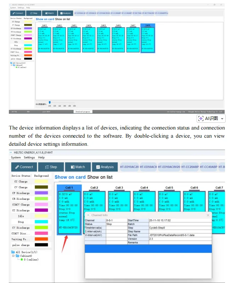Collapse Cabinet0 node in upper screenshot

(11, 65)
